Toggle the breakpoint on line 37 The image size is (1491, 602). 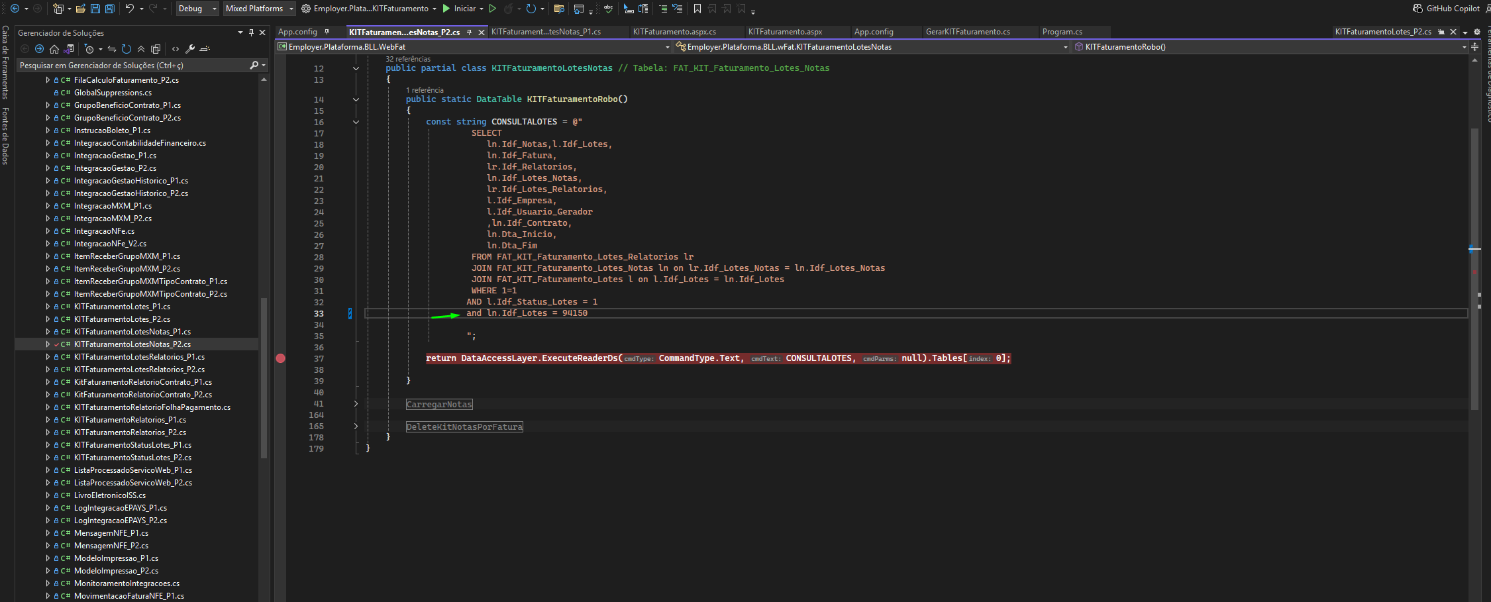click(x=281, y=358)
